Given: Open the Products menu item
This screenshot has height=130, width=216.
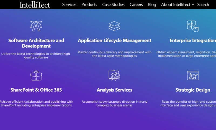Looking at the screenshot, I should [89, 5].
